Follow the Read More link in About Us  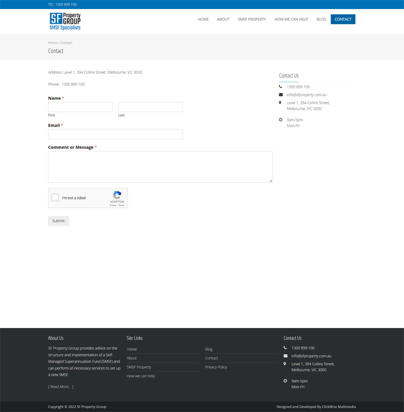pos(61,387)
